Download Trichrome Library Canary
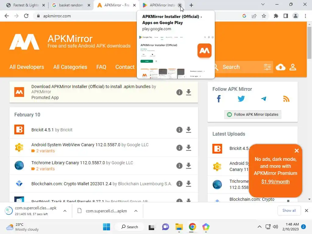312x234 pixels. coord(189,165)
